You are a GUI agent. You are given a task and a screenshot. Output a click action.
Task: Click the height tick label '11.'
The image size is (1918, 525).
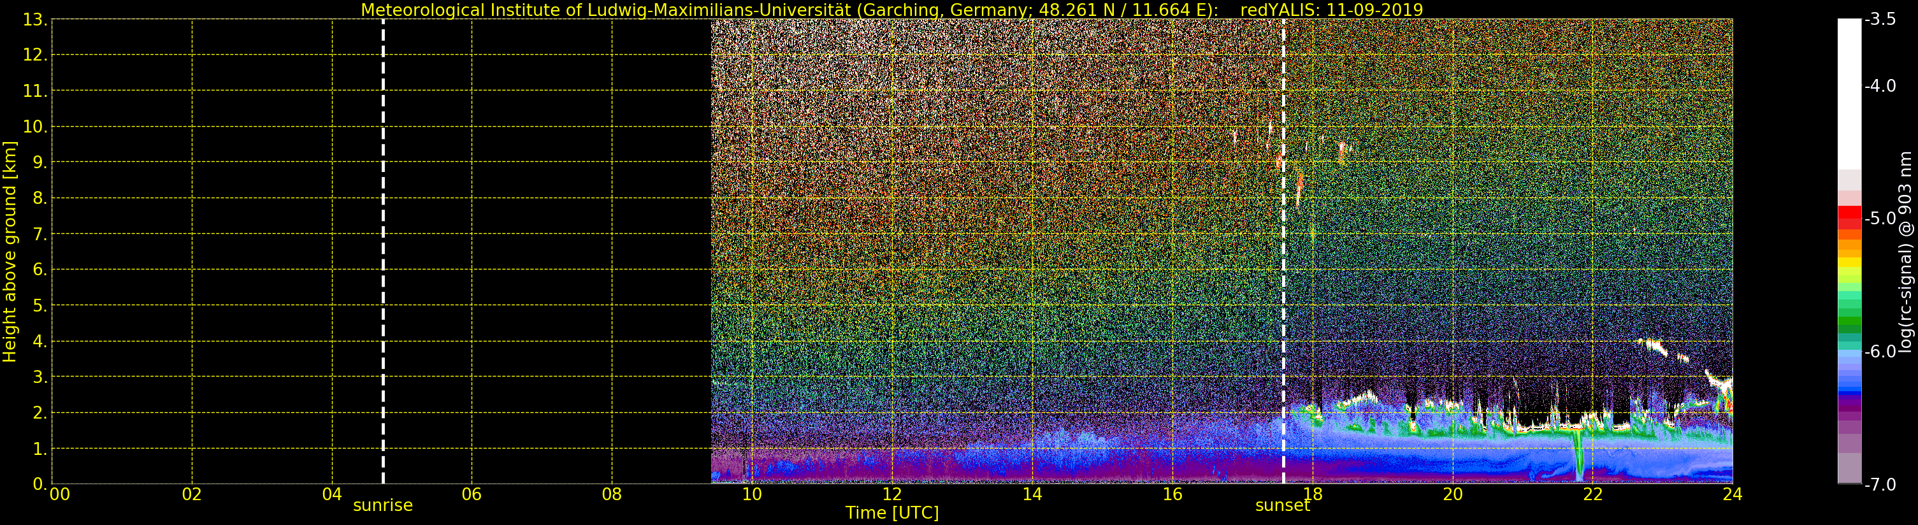point(35,91)
